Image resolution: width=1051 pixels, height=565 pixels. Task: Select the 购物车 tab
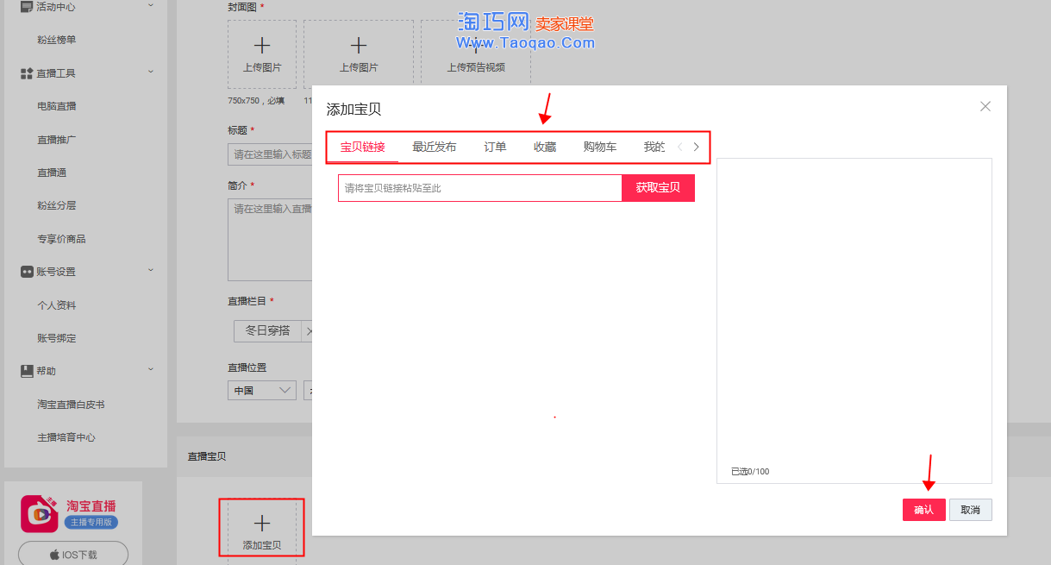pyautogui.click(x=600, y=148)
